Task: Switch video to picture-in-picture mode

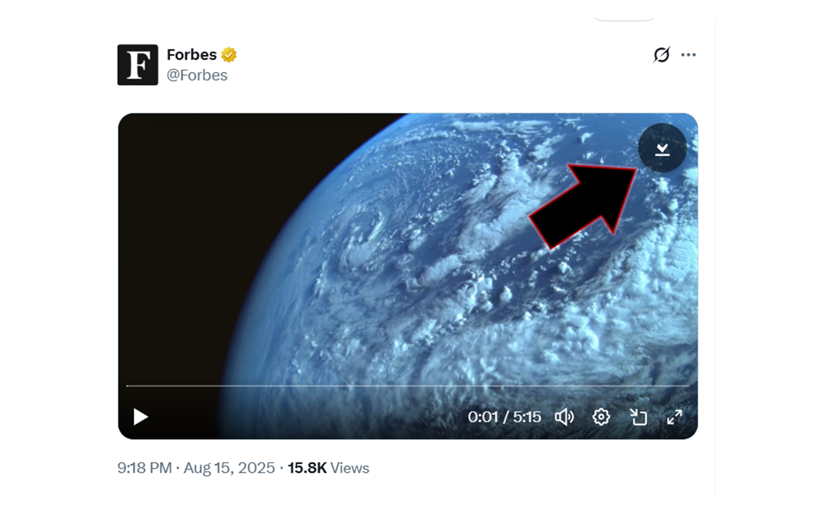Action: pos(638,417)
